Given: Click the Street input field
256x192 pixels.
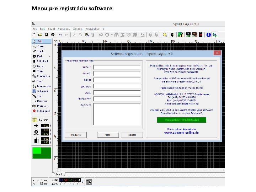Looking at the screenshot, I should point(117,80).
